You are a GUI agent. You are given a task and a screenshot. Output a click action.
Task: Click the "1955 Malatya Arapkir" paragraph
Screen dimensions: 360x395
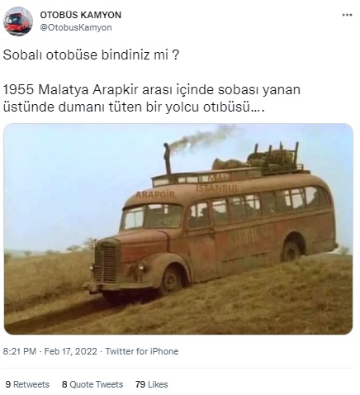[152, 98]
